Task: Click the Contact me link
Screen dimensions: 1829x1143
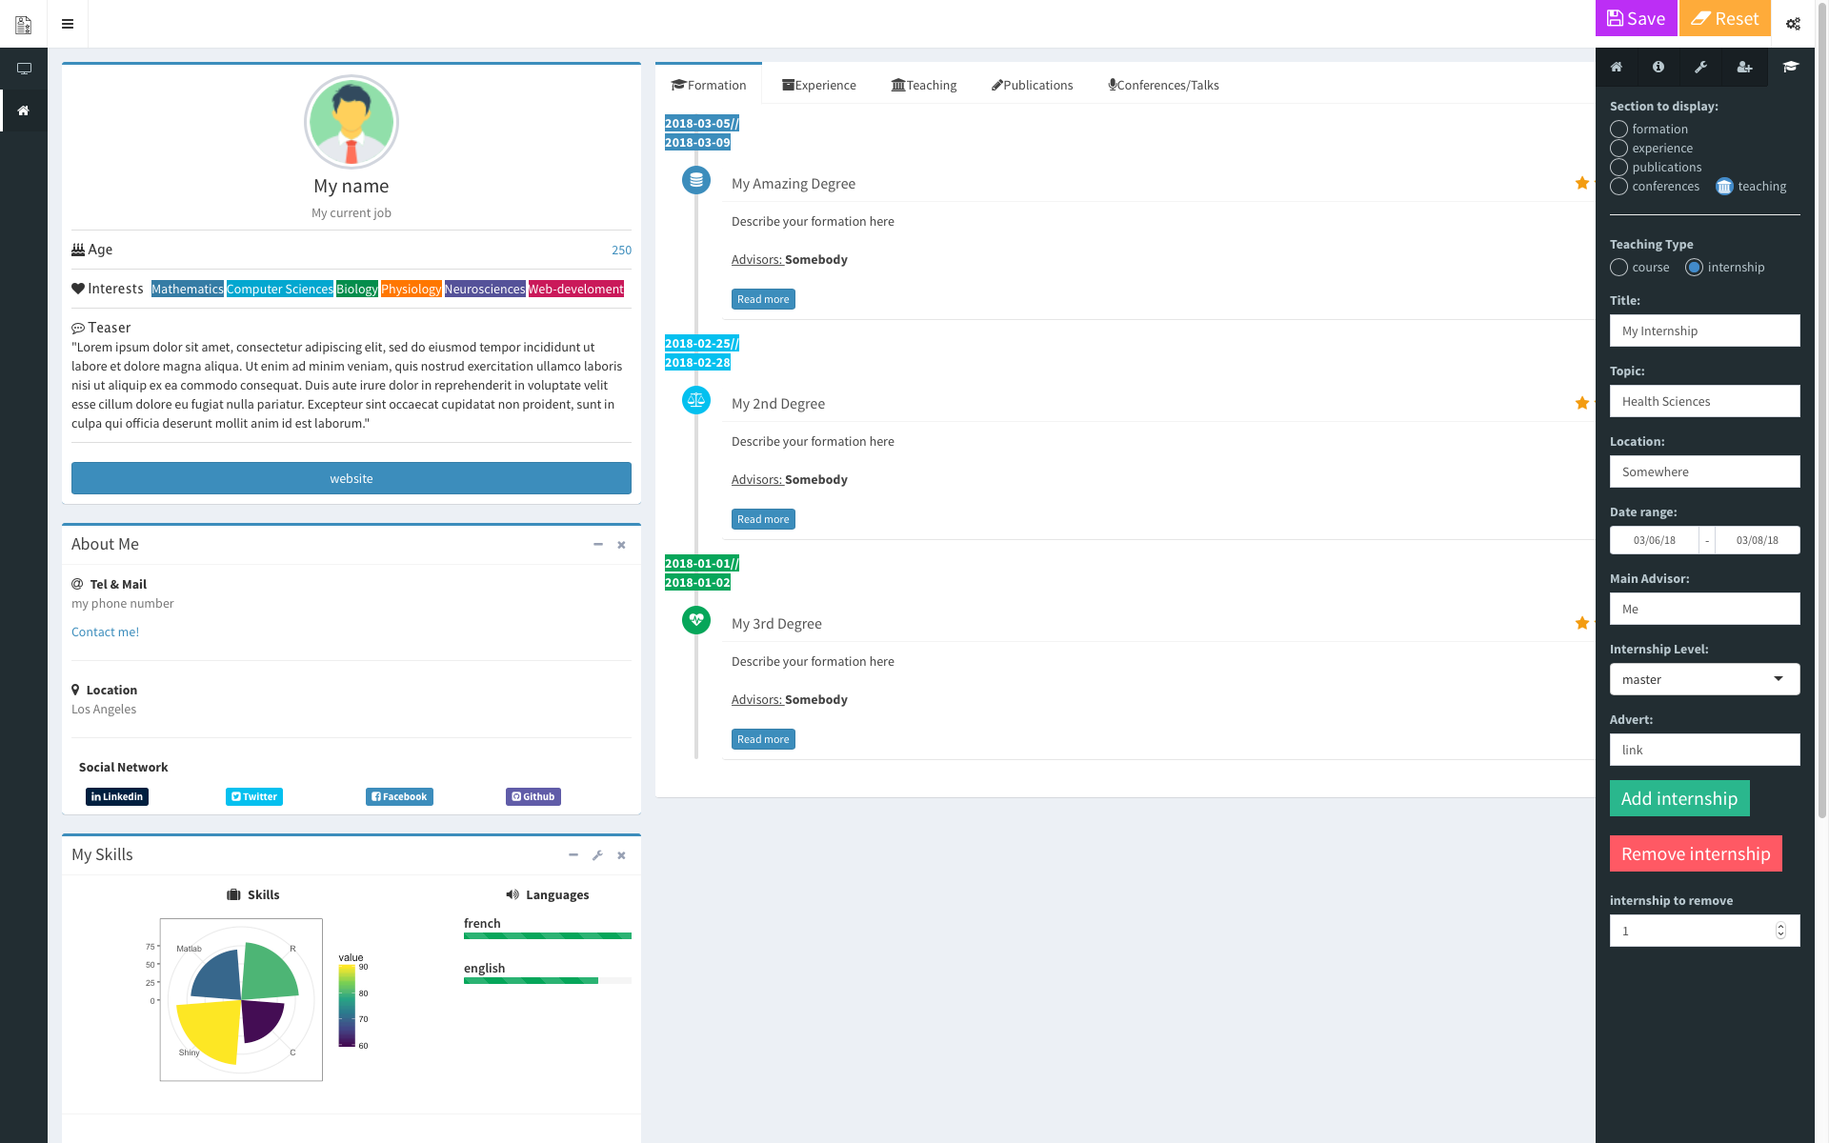Action: pos(104,631)
